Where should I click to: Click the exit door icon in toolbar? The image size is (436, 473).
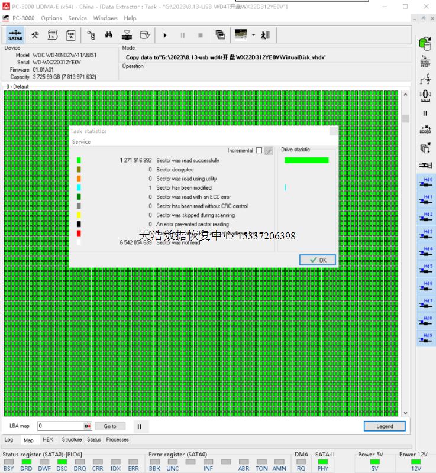[x=266, y=35]
